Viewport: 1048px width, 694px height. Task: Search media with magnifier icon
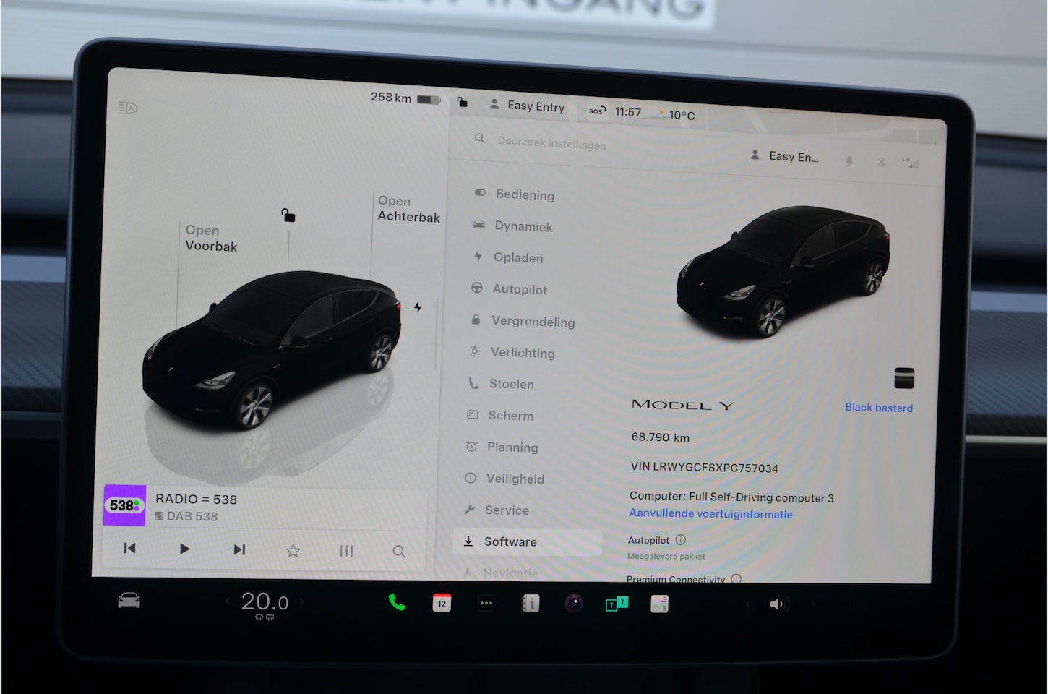(x=399, y=552)
